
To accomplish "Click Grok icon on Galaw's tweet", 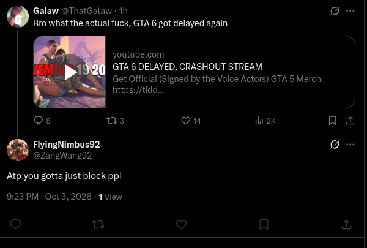I will click(x=335, y=11).
